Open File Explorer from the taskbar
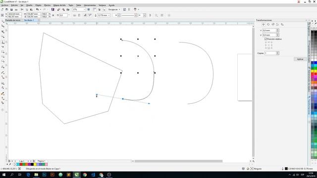 coord(36,175)
